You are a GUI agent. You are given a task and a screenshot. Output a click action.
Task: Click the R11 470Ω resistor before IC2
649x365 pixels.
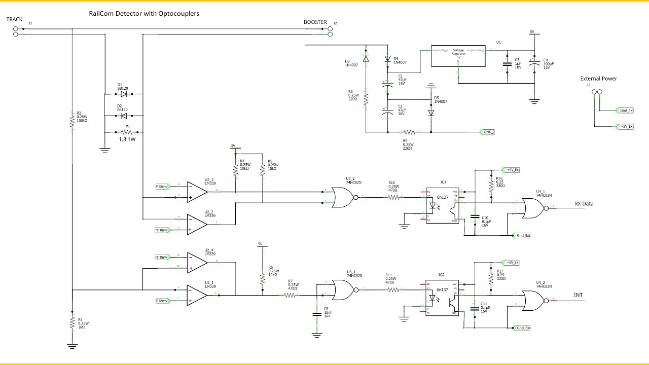(x=393, y=290)
